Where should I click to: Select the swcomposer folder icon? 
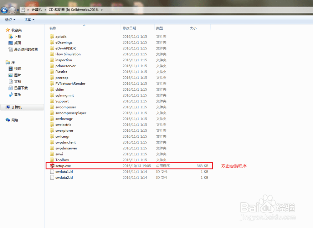tap(52, 107)
